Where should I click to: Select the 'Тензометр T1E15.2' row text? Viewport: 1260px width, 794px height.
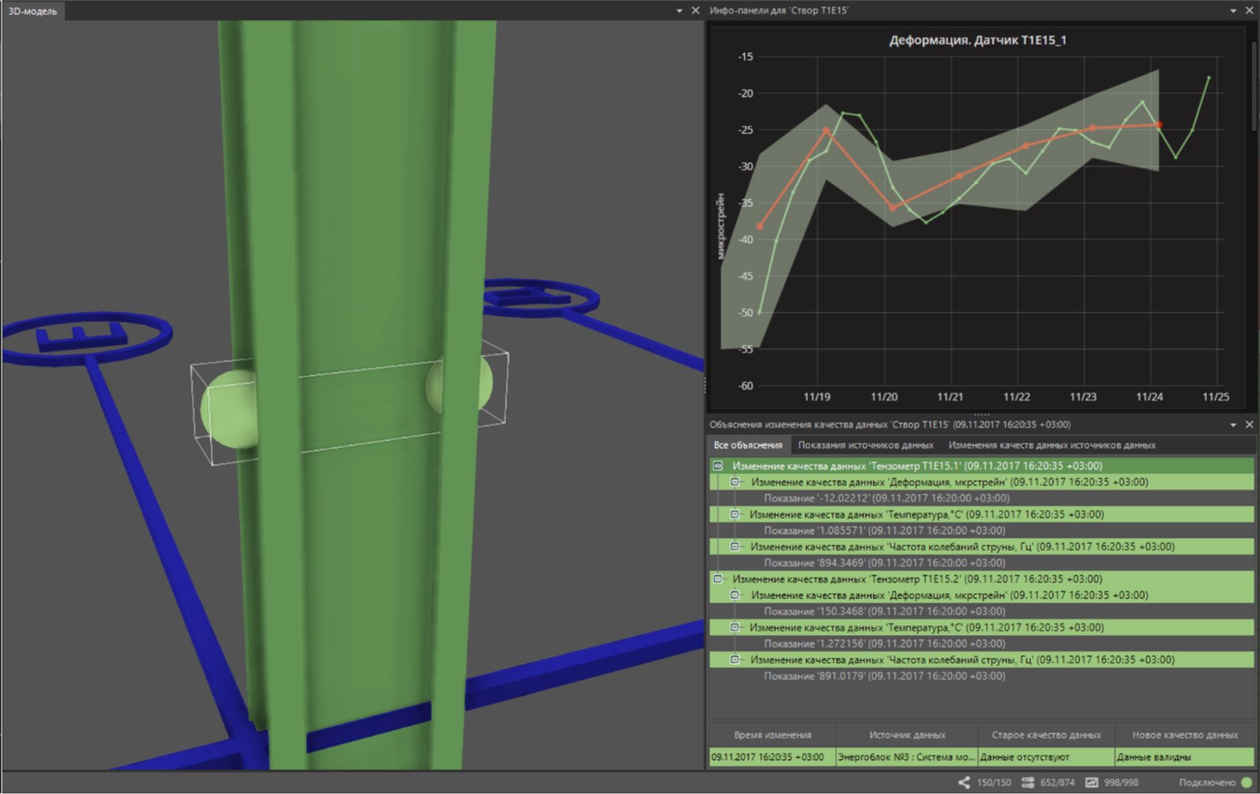coord(917,579)
